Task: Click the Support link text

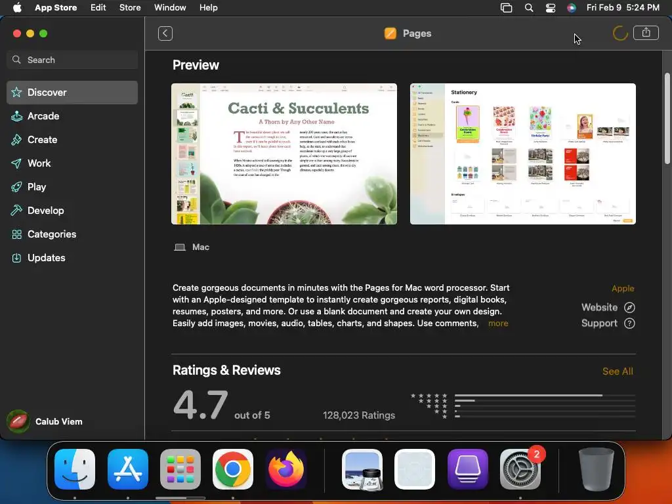Action: 600,323
